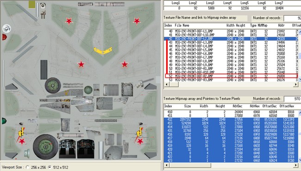Click the mipmap array's horizontal scrollbar thumb
The height and width of the screenshot is (171, 301).
[x=190, y=165]
